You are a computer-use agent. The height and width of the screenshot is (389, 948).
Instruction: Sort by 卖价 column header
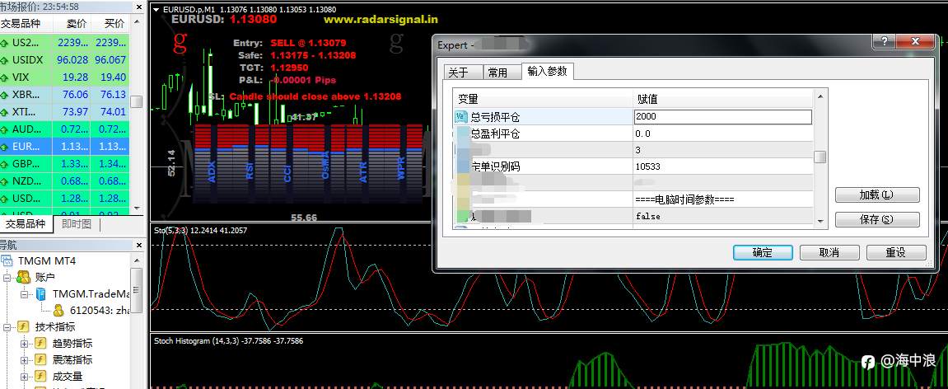tap(72, 24)
